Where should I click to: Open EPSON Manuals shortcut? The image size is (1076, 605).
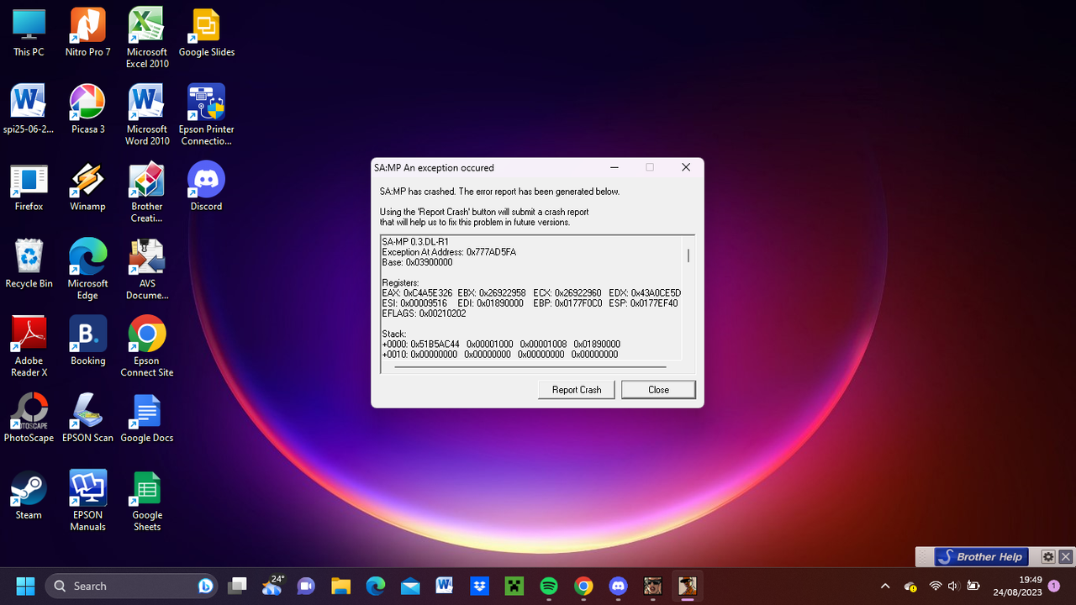[x=87, y=501]
